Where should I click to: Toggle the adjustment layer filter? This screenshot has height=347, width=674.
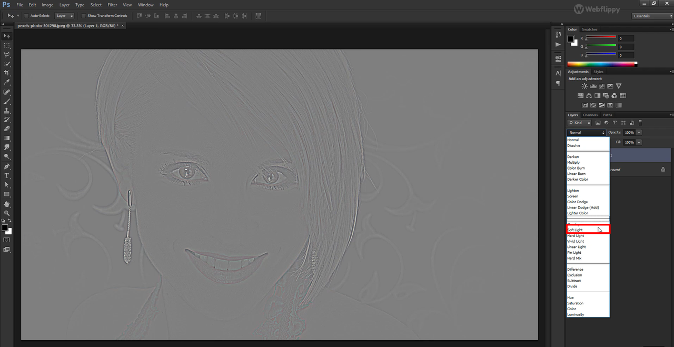point(606,123)
